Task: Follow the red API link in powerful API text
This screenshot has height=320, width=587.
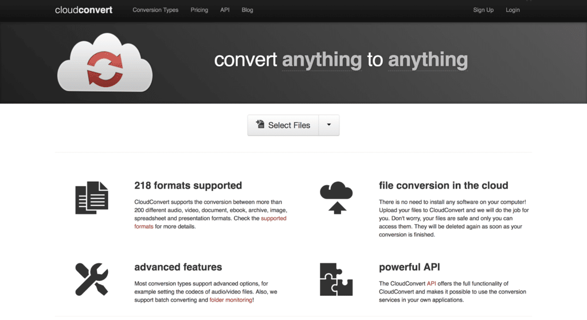Action: coord(431,284)
